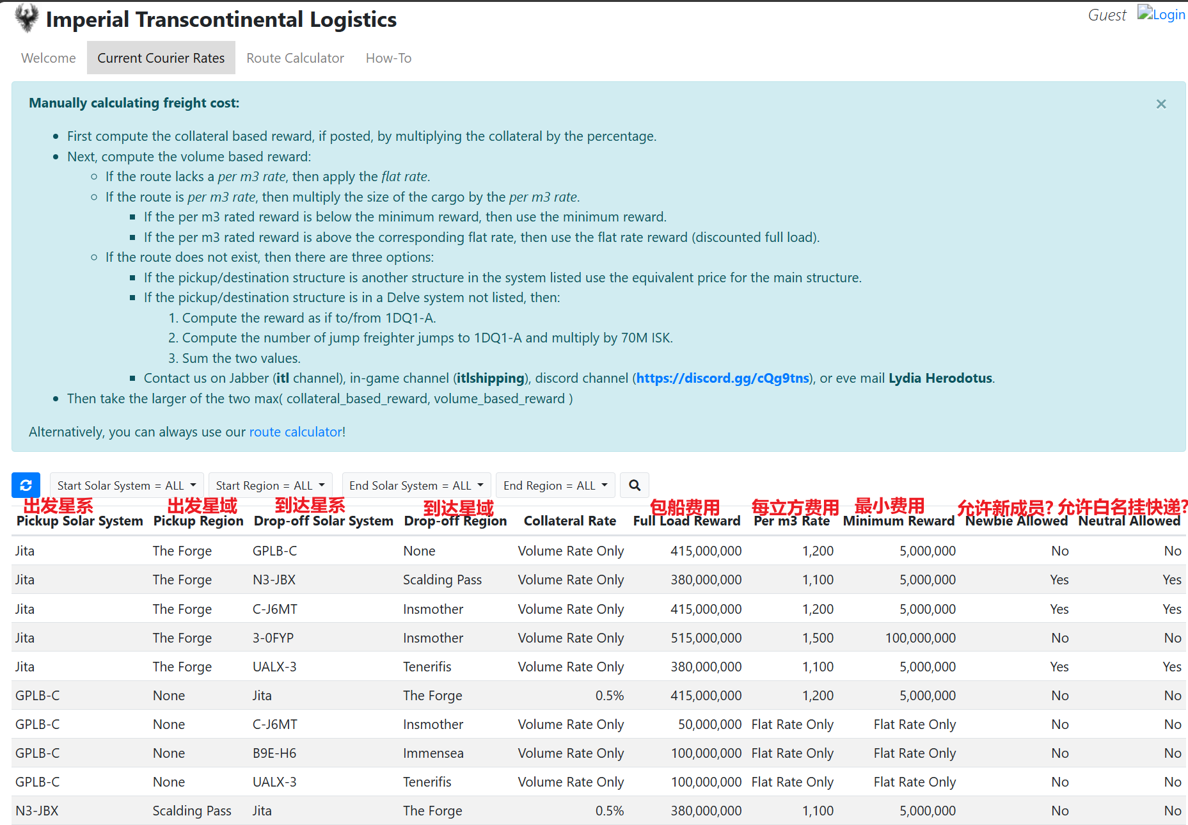Click the magnifying glass search button
The height and width of the screenshot is (825, 1188).
(x=634, y=485)
